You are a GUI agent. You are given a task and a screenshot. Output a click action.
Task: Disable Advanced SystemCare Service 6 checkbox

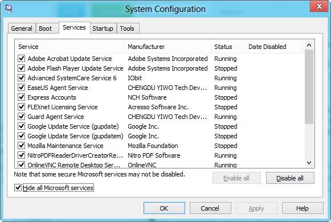(x=21, y=78)
